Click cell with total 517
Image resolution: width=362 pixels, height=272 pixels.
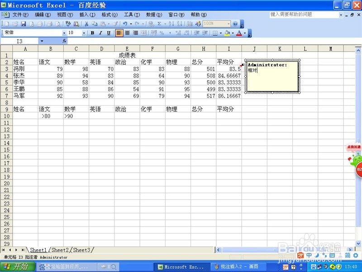click(204, 96)
